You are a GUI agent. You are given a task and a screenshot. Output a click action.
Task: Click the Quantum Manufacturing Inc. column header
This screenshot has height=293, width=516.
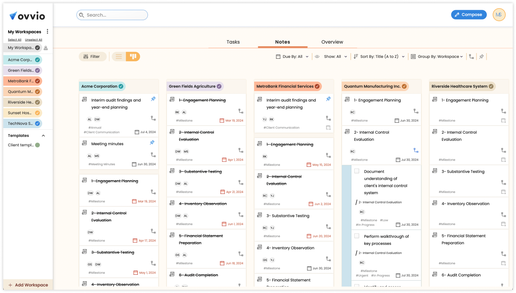[x=375, y=87]
